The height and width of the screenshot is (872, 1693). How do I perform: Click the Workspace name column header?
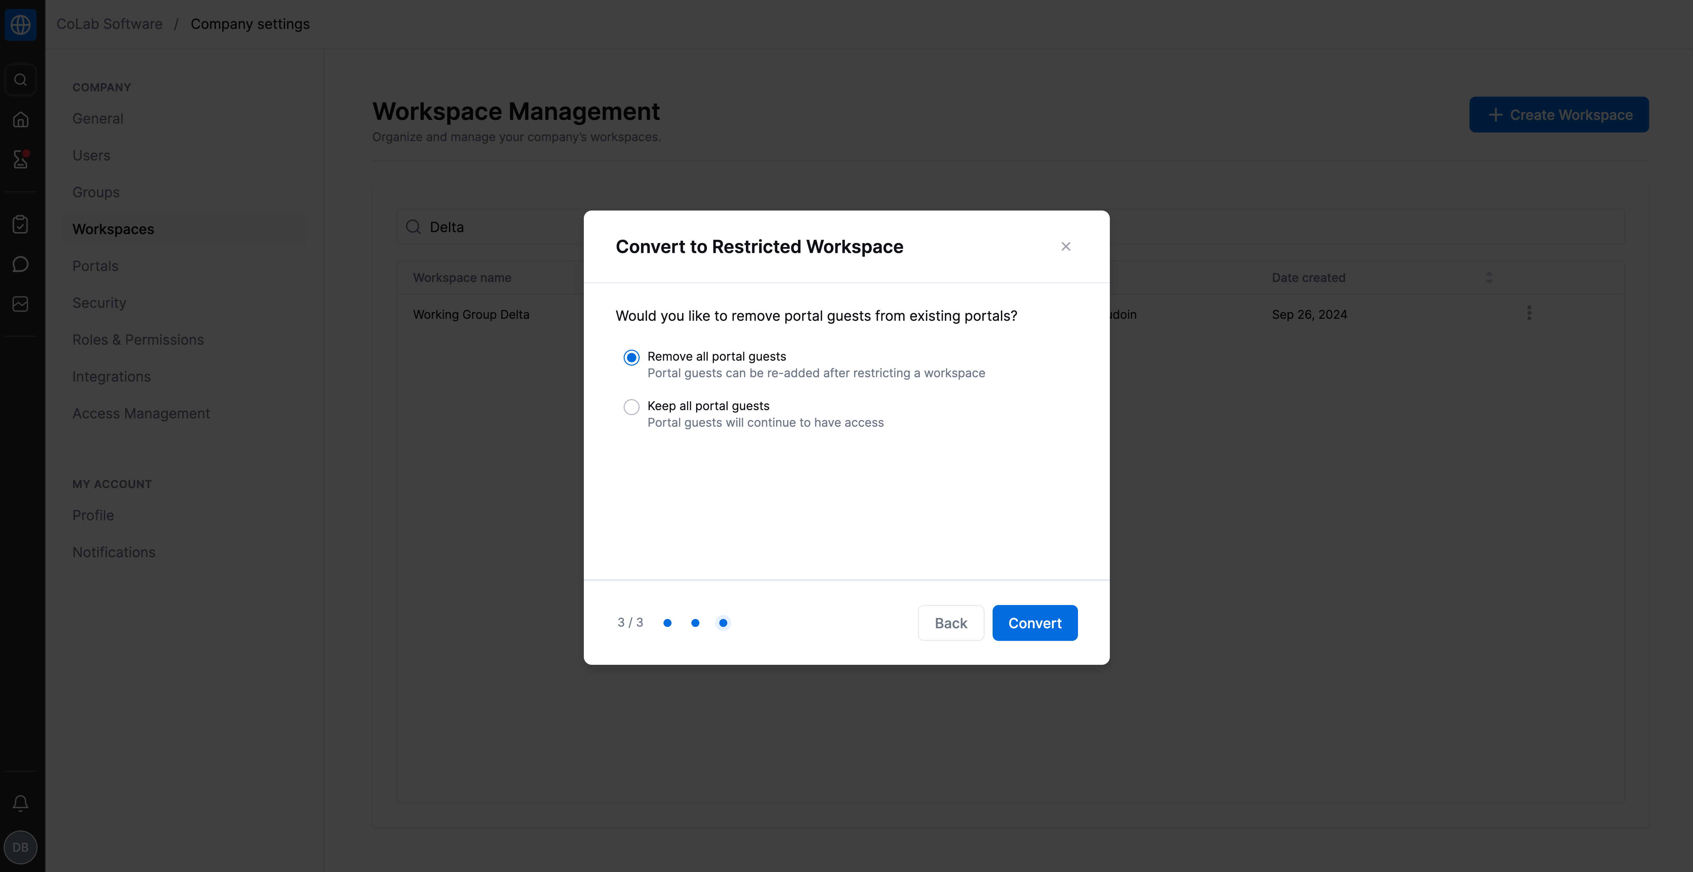462,278
